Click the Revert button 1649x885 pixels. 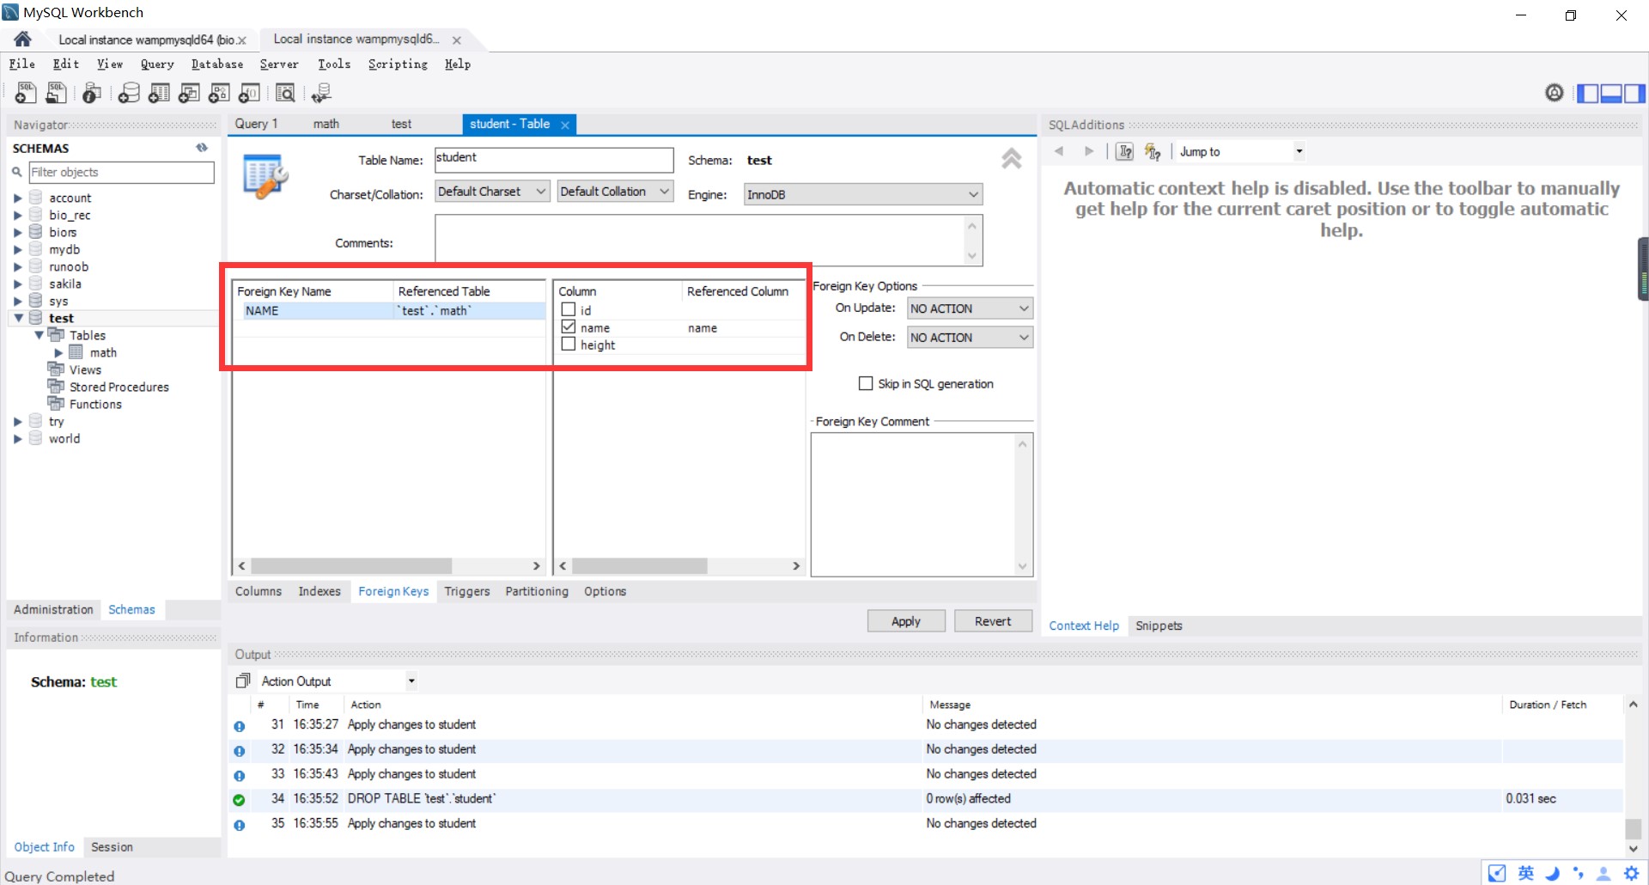[x=993, y=621]
